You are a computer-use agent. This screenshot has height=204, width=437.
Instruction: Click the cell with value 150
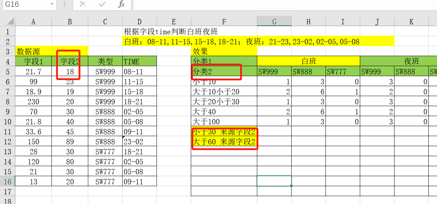(x=33, y=141)
